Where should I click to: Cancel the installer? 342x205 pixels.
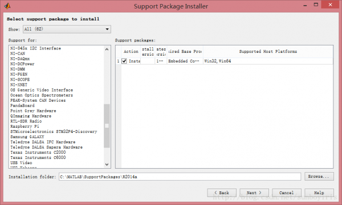(287, 193)
